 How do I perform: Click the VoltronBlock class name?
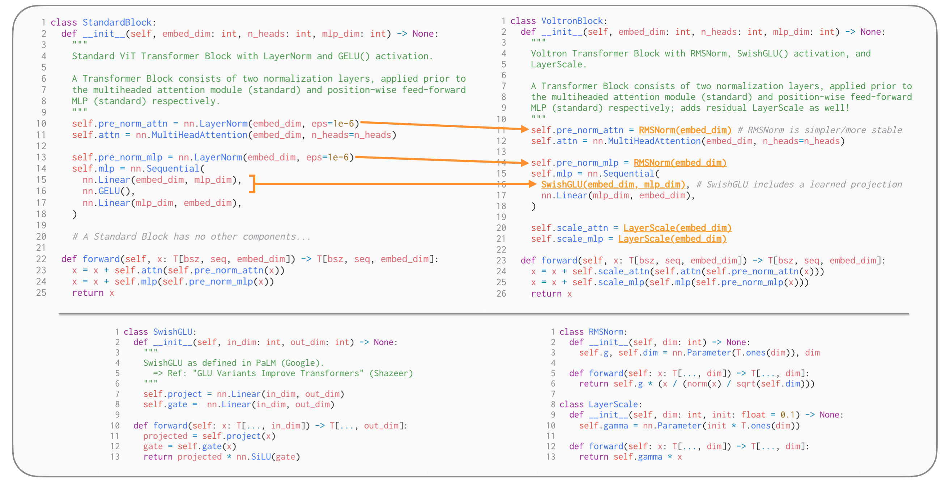point(572,21)
